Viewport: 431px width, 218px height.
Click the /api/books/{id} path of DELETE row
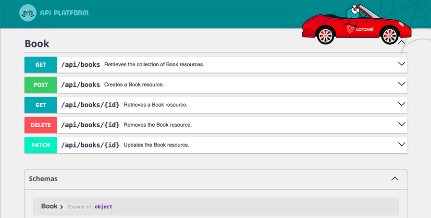90,125
